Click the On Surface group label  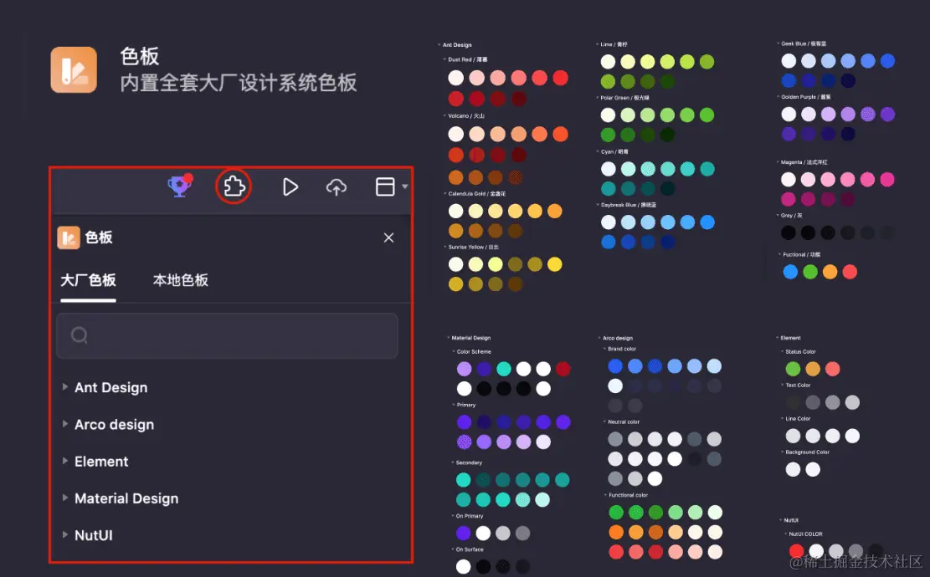point(469,549)
